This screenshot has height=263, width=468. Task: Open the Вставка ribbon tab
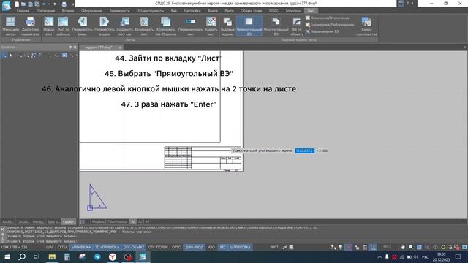point(68,11)
